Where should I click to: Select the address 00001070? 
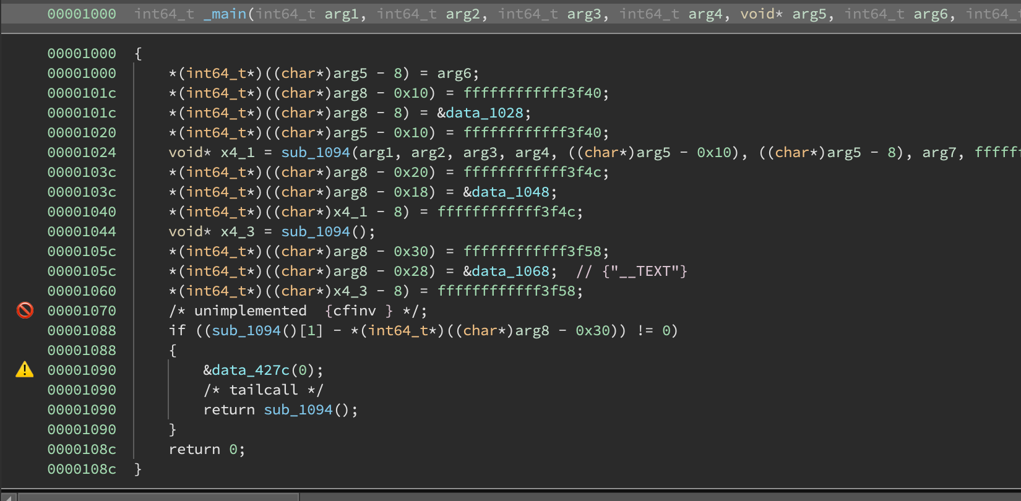[82, 310]
